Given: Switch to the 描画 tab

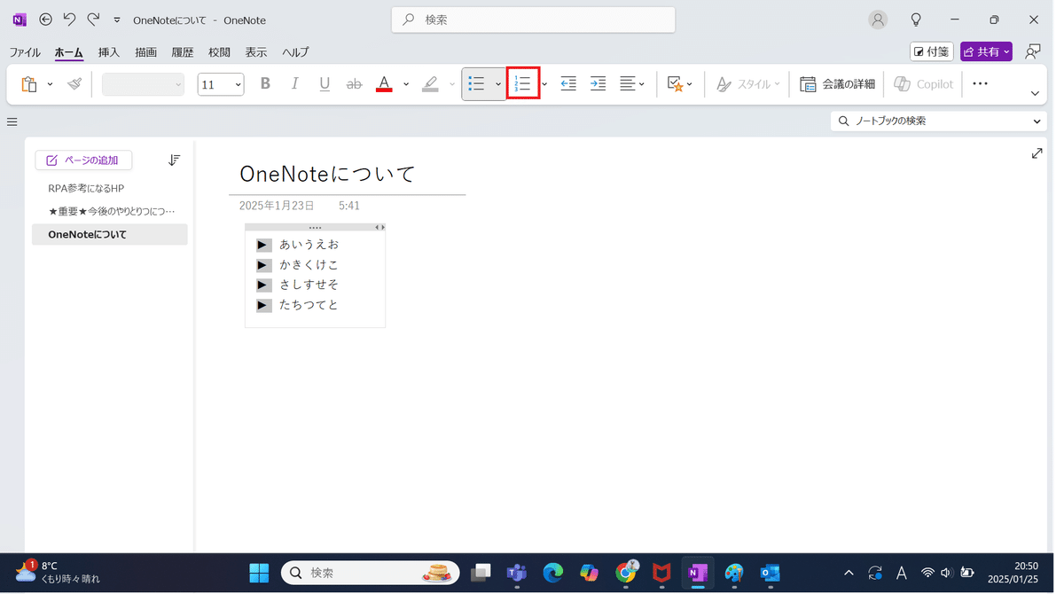Looking at the screenshot, I should pos(146,52).
